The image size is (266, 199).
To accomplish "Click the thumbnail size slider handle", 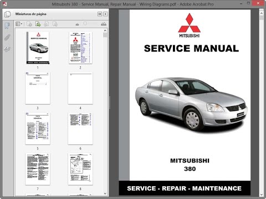I will point(85,23).
